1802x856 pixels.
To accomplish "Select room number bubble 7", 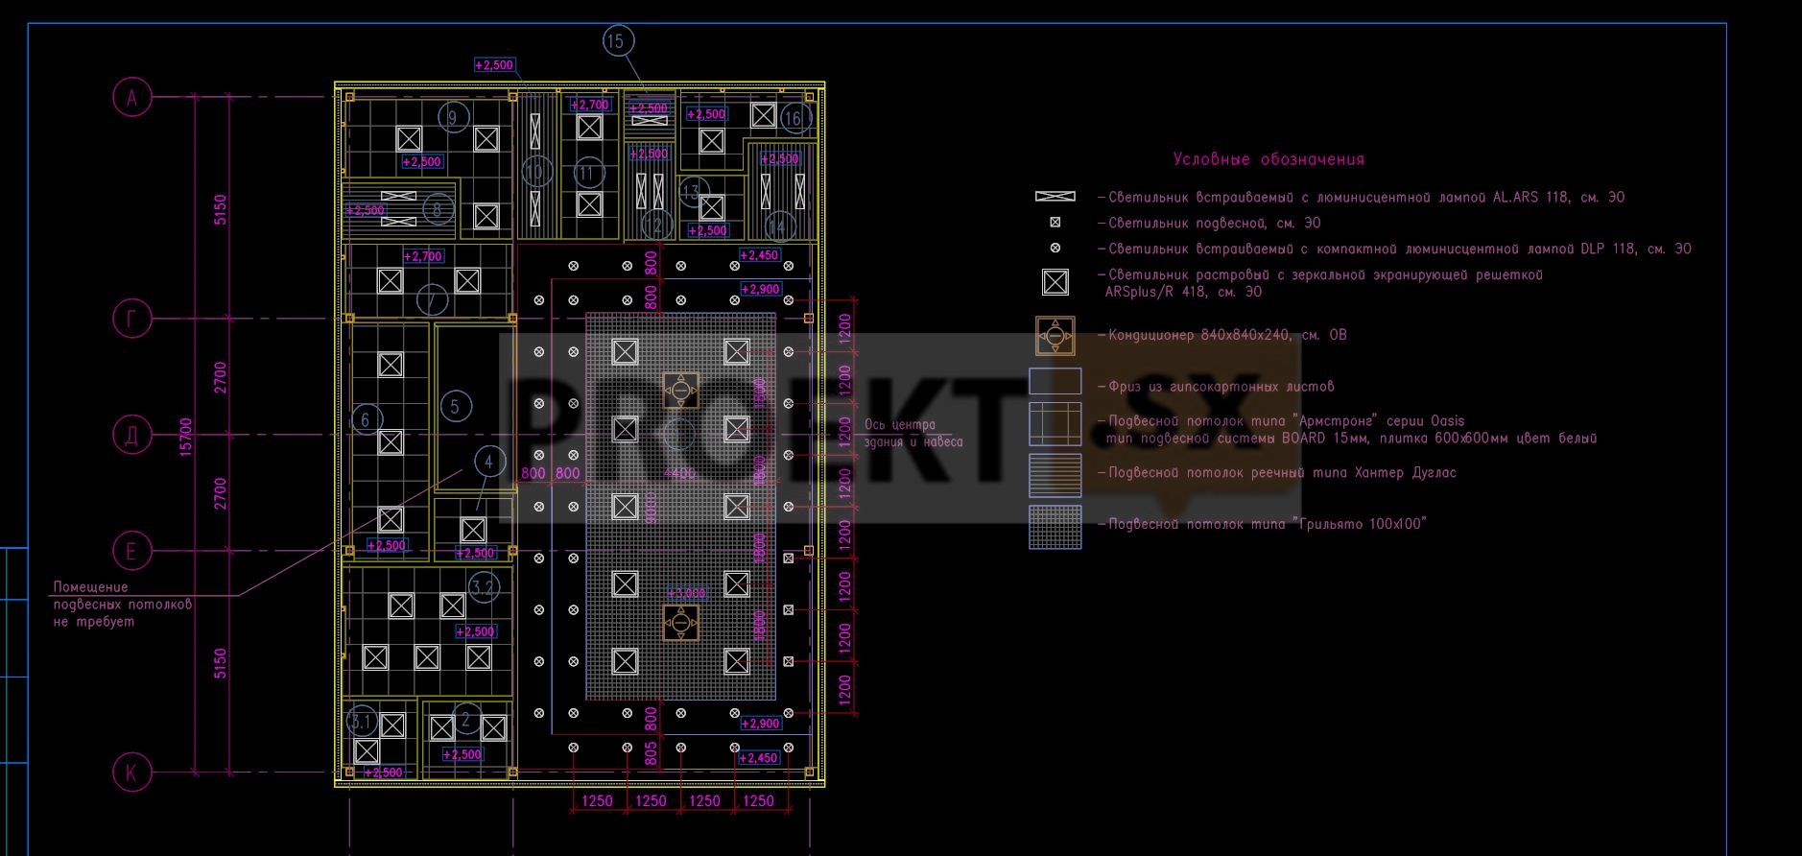I will point(432,299).
